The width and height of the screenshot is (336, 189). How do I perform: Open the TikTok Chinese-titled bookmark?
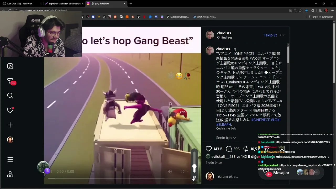(178, 17)
